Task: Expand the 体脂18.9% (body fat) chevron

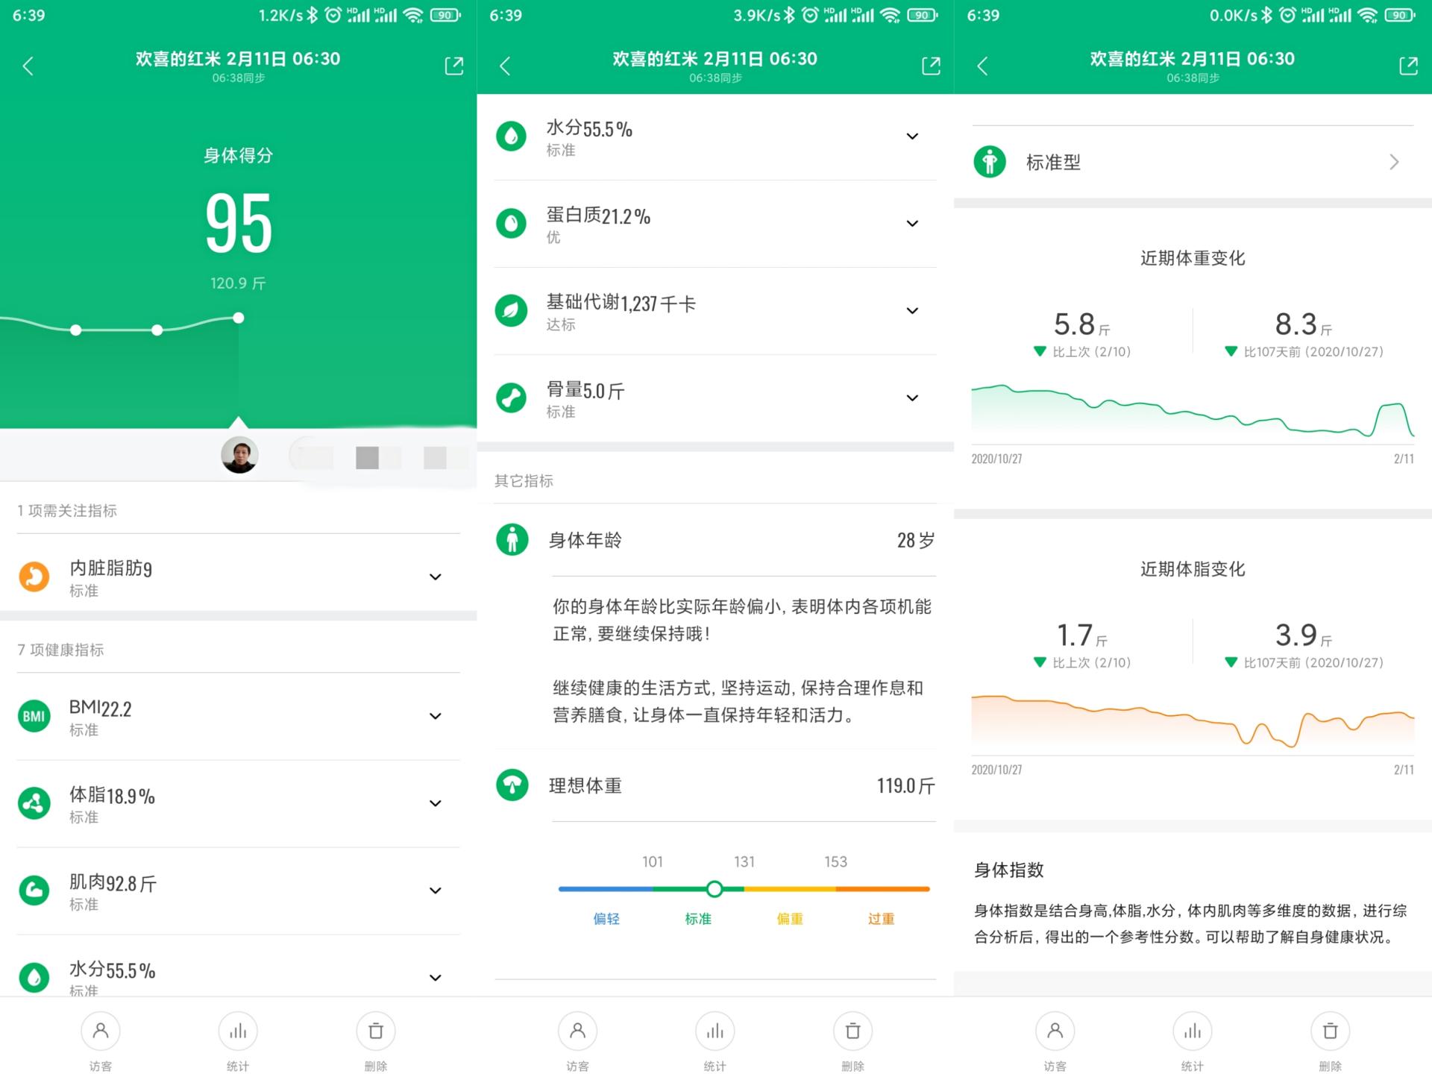Action: point(436,803)
